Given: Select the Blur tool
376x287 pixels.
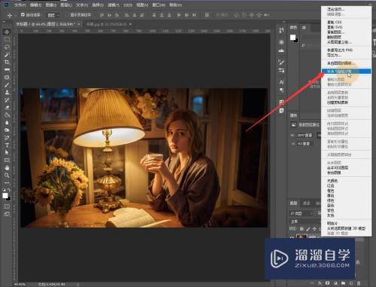Looking at the screenshot, I should (x=7, y=123).
